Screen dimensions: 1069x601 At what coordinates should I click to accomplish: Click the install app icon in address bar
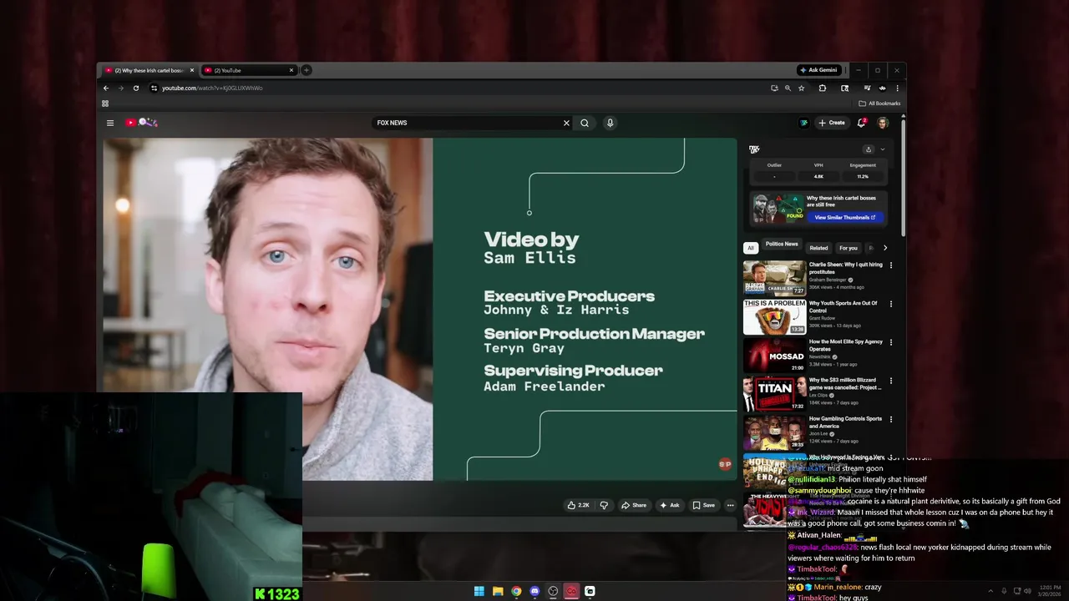click(774, 88)
